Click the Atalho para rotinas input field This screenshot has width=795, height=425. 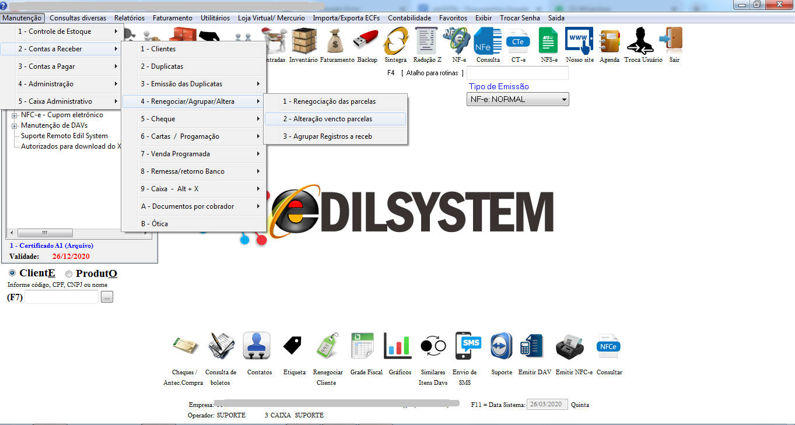point(517,73)
